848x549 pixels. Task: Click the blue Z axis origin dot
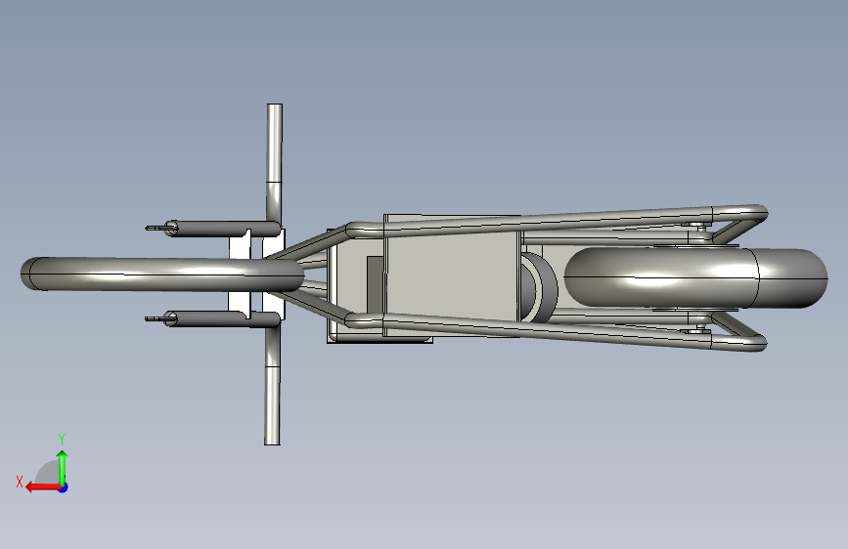(64, 487)
